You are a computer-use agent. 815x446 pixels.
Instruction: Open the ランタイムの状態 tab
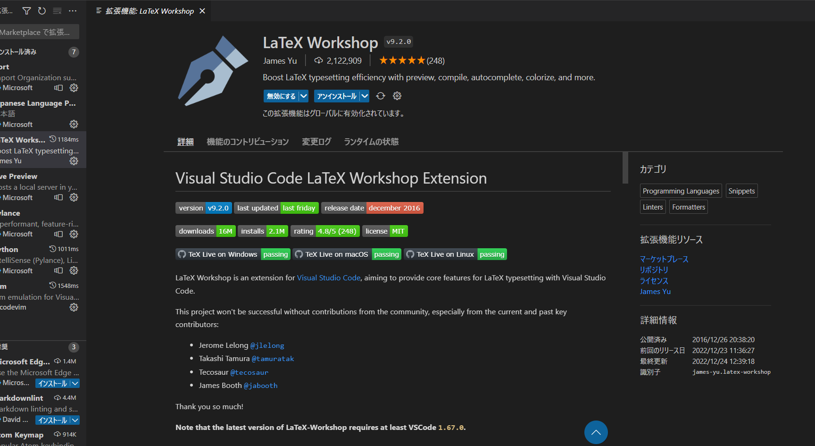371,142
